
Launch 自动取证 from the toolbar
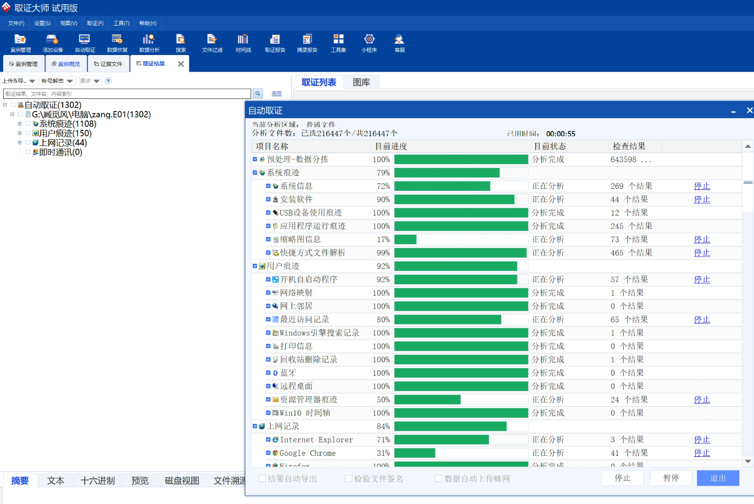click(x=85, y=43)
